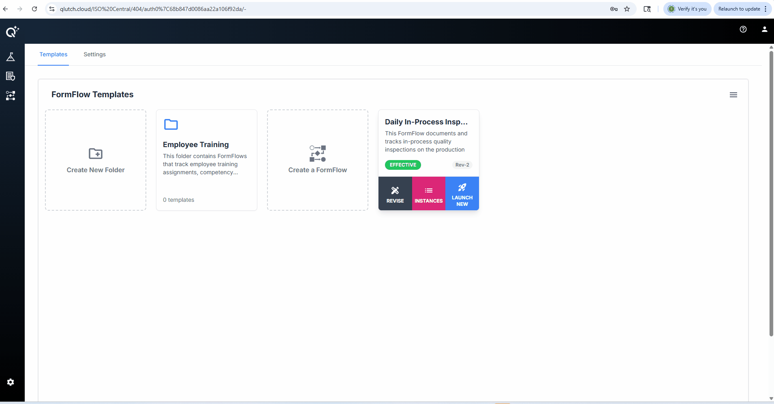Click the bookmark star in the address bar
Screen dimensions: 774x404
point(626,9)
